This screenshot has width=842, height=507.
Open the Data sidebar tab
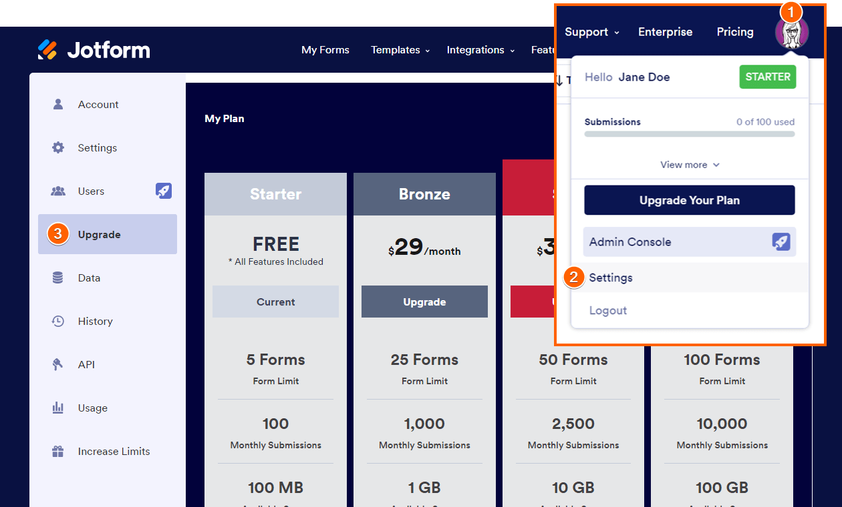(108, 278)
